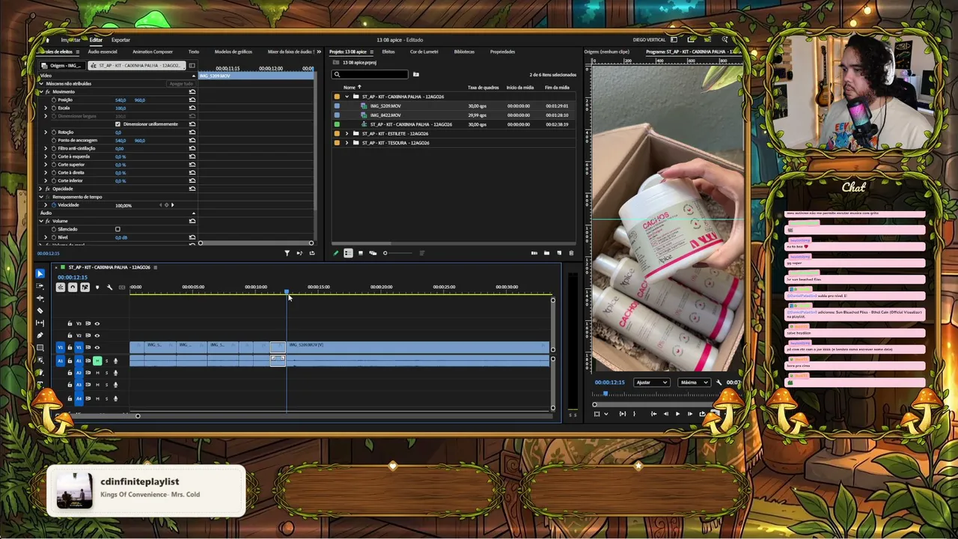Switch project panel to icon view
The image size is (958, 539).
[360, 253]
